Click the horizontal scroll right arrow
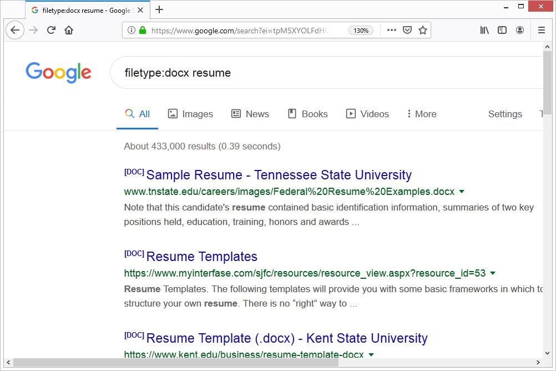This screenshot has width=556, height=371. click(x=538, y=363)
